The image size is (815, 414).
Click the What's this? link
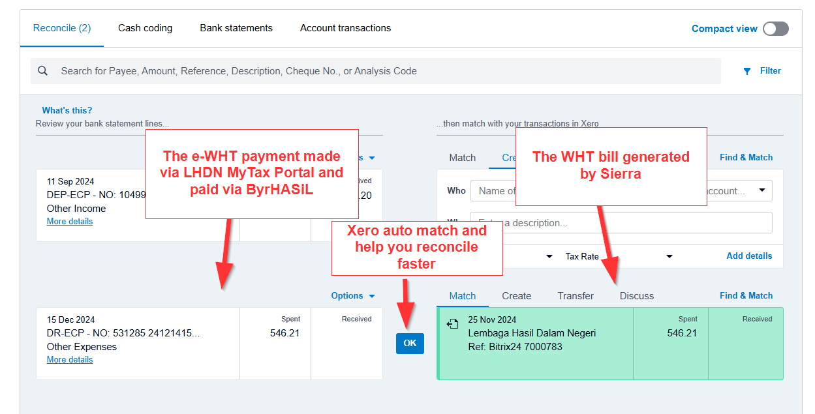click(67, 110)
